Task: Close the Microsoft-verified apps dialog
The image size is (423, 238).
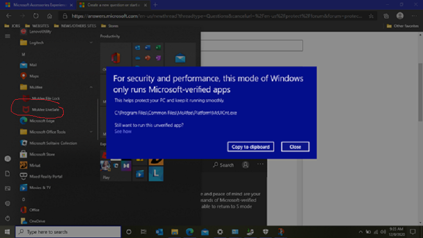Action: (295, 147)
